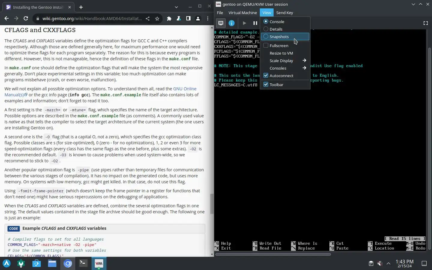Select the Console radio option
This screenshot has height=270, width=432.
[285, 22]
